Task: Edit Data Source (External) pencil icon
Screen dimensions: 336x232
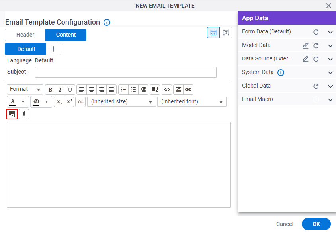Action: (306, 59)
